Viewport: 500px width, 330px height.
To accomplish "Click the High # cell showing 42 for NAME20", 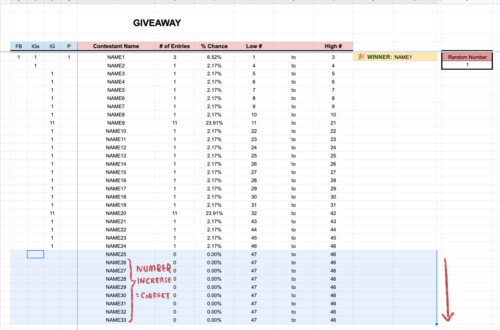I will click(x=333, y=213).
